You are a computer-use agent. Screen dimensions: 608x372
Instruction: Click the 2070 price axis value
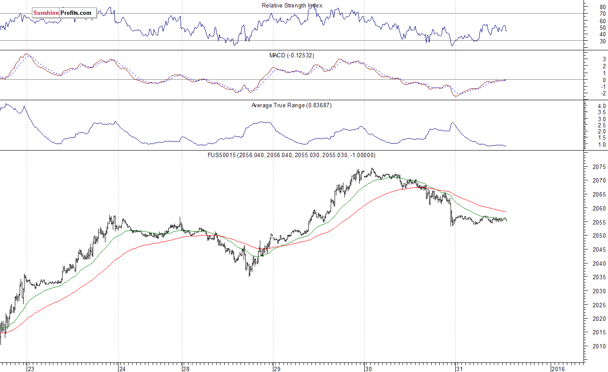(600, 180)
